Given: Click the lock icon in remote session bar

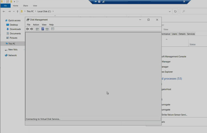Looking at the screenshot, I should pos(99,2).
